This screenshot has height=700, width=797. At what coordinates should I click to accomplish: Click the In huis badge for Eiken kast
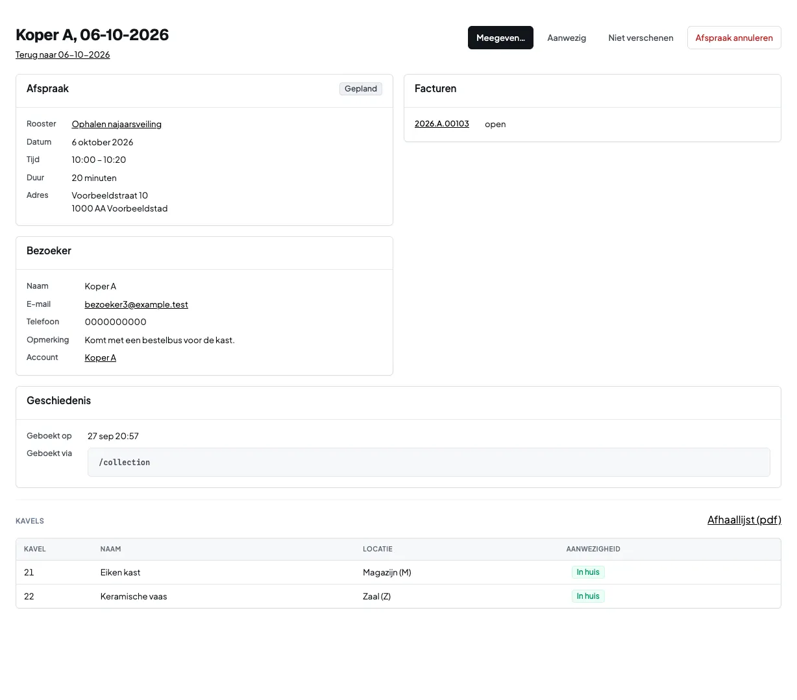tap(588, 572)
